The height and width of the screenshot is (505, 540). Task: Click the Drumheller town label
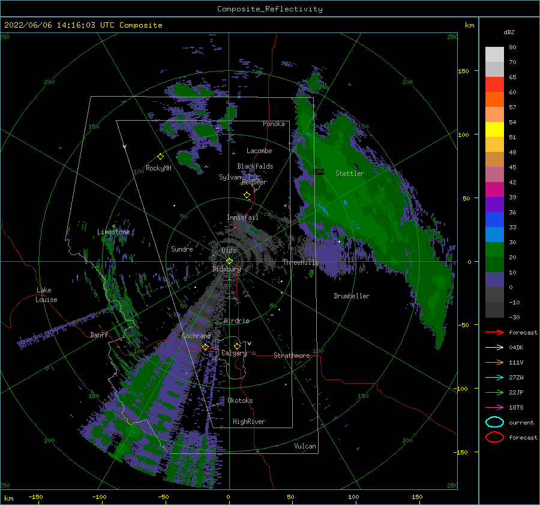(x=352, y=296)
